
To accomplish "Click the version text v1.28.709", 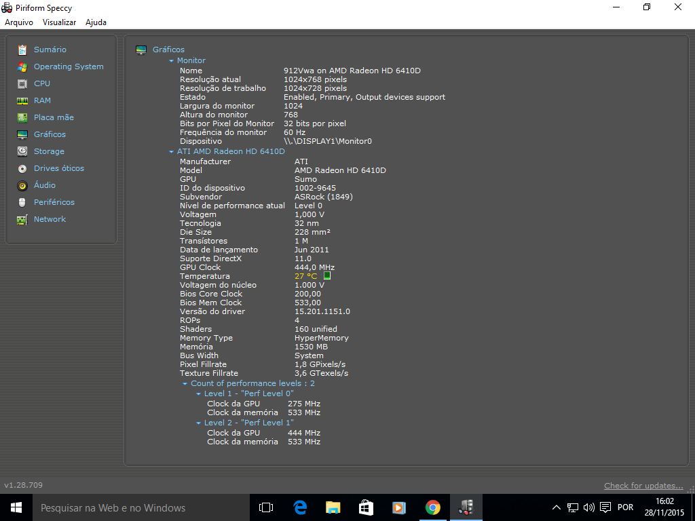I will pyautogui.click(x=24, y=485).
